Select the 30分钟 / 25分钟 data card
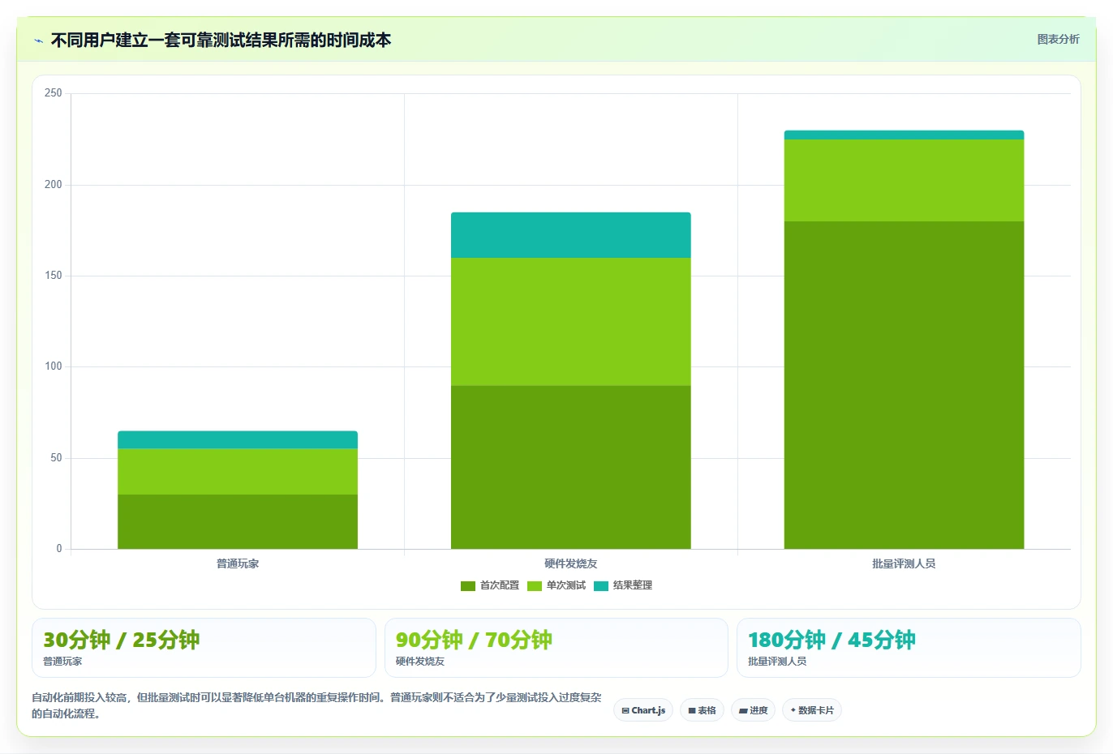The image size is (1113, 754). 204,648
